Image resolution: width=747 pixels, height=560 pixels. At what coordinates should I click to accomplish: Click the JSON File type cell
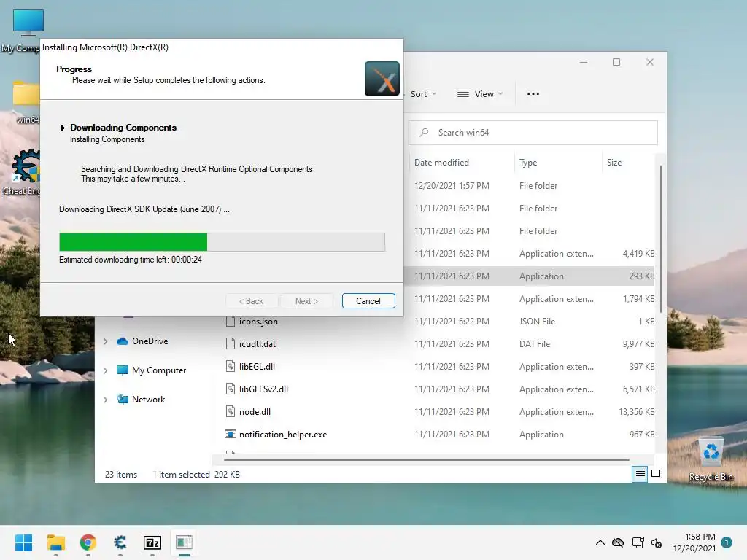pos(537,322)
